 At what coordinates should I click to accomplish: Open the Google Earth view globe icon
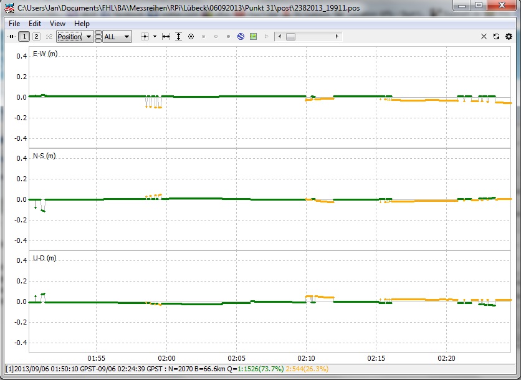pyautogui.click(x=241, y=37)
